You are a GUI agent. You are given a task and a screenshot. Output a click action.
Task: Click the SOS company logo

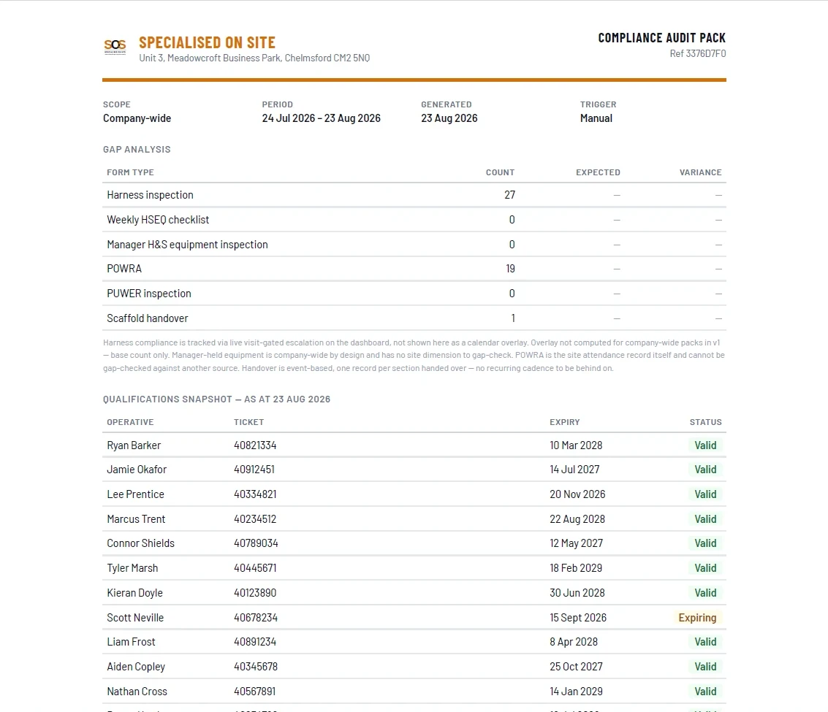[115, 47]
